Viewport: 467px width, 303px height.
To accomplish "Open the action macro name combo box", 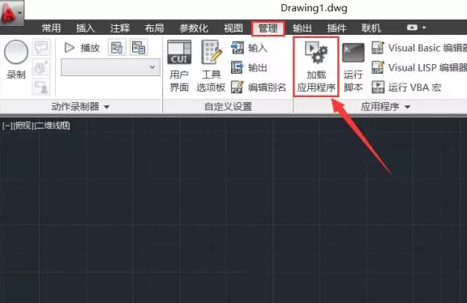I will pyautogui.click(x=110, y=67).
